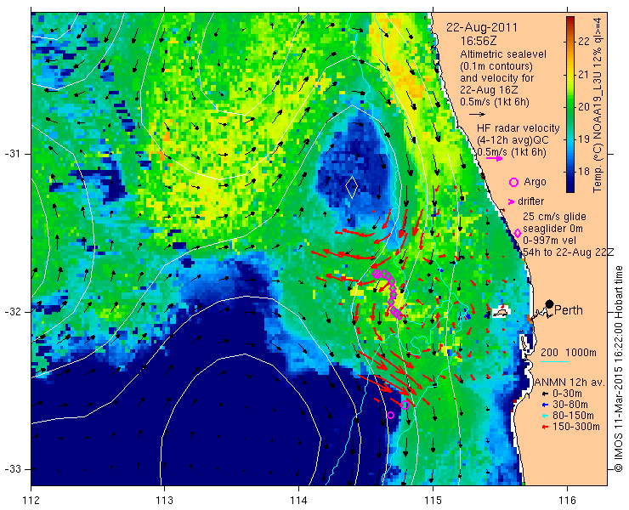Click the HF radar velocity legend text
Viewport: 629px width, 510px height.
(518, 128)
